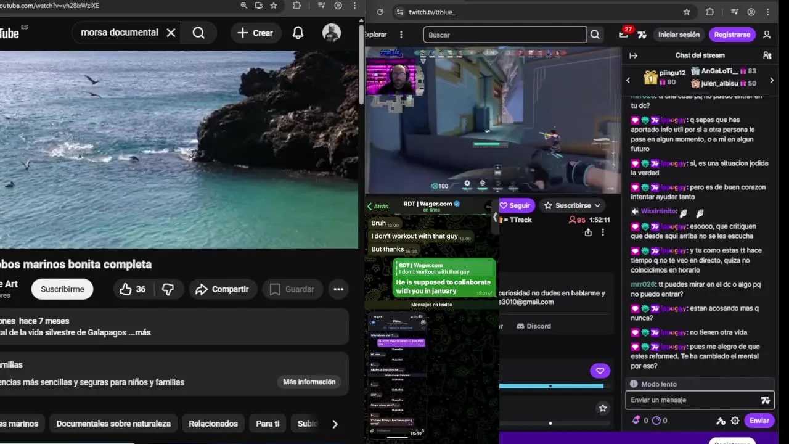The width and height of the screenshot is (789, 444).
Task: Bookmark Twitch page with star icon
Action: (x=687, y=12)
